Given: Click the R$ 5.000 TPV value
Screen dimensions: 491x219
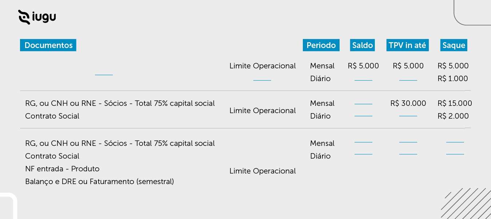Looking at the screenshot, I should [408, 66].
